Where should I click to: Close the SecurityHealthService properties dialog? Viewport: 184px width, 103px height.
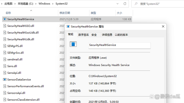click(163, 27)
